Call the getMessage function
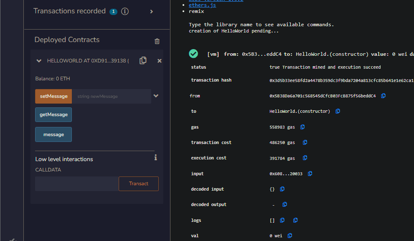The image size is (414, 241). click(53, 115)
